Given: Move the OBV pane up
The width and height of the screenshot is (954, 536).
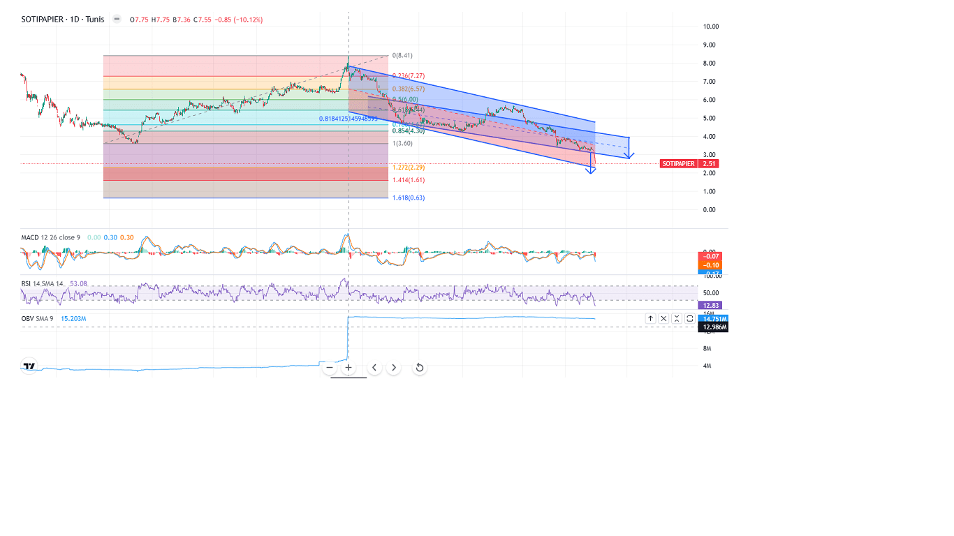Looking at the screenshot, I should [650, 318].
